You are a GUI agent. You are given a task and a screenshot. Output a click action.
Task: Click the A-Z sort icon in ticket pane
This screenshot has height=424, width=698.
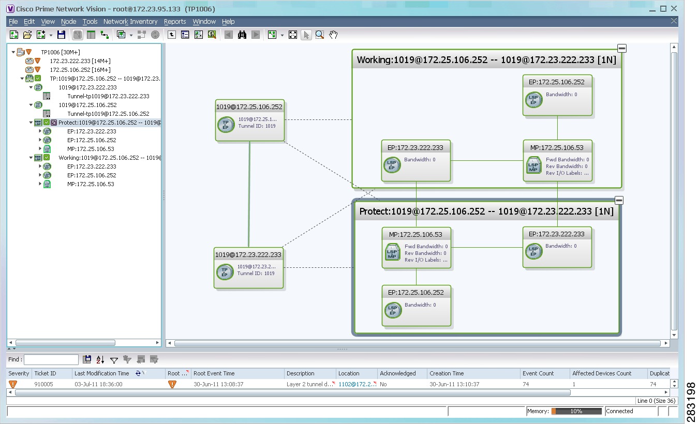tap(100, 359)
